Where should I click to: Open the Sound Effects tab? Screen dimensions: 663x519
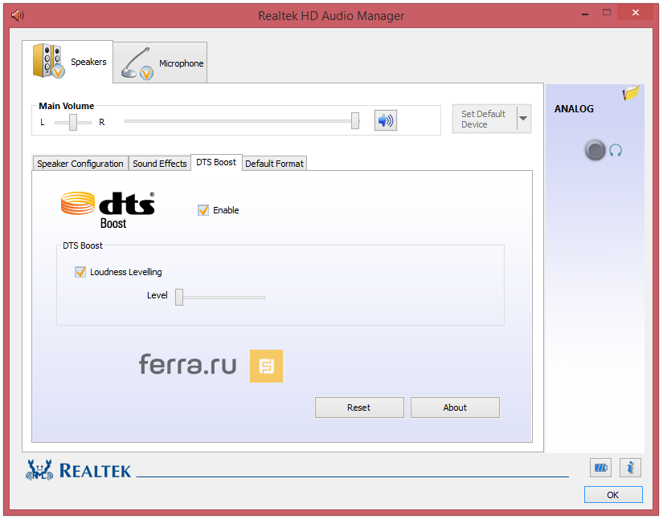click(159, 163)
